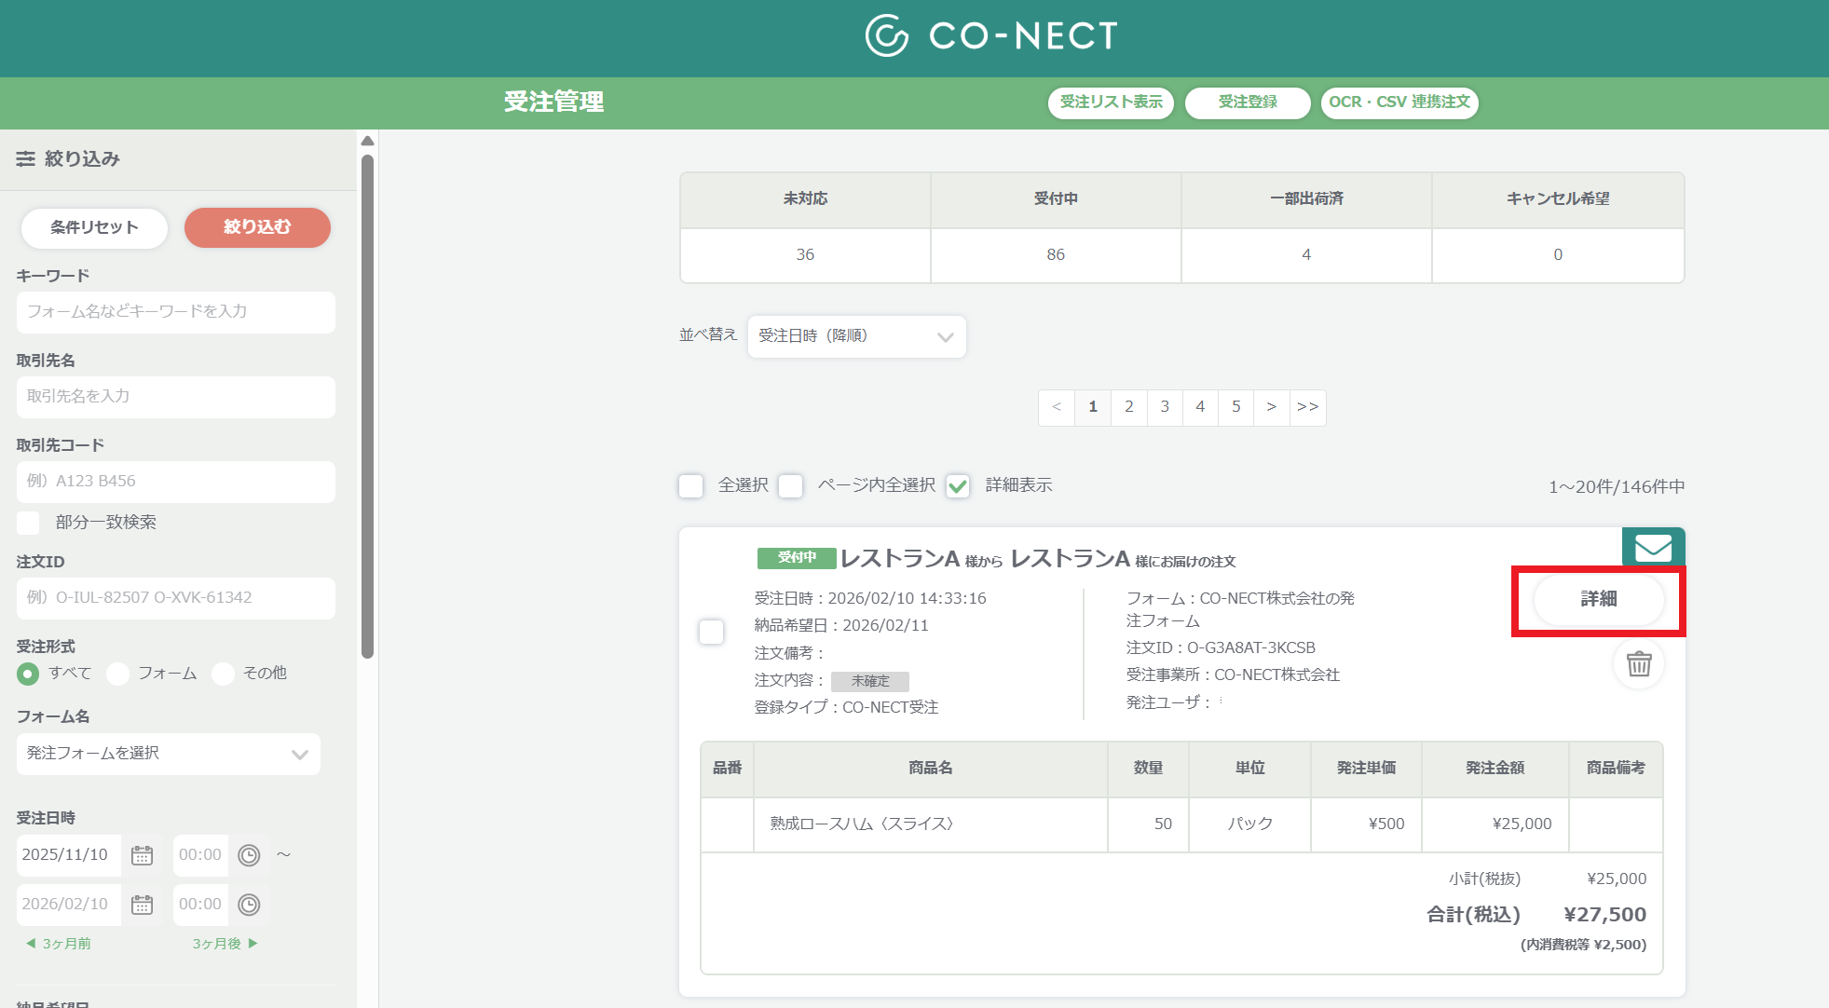Expand the 発注フォームを選択 dropdown
Viewport: 1829px width, 1008px height.
coord(169,754)
